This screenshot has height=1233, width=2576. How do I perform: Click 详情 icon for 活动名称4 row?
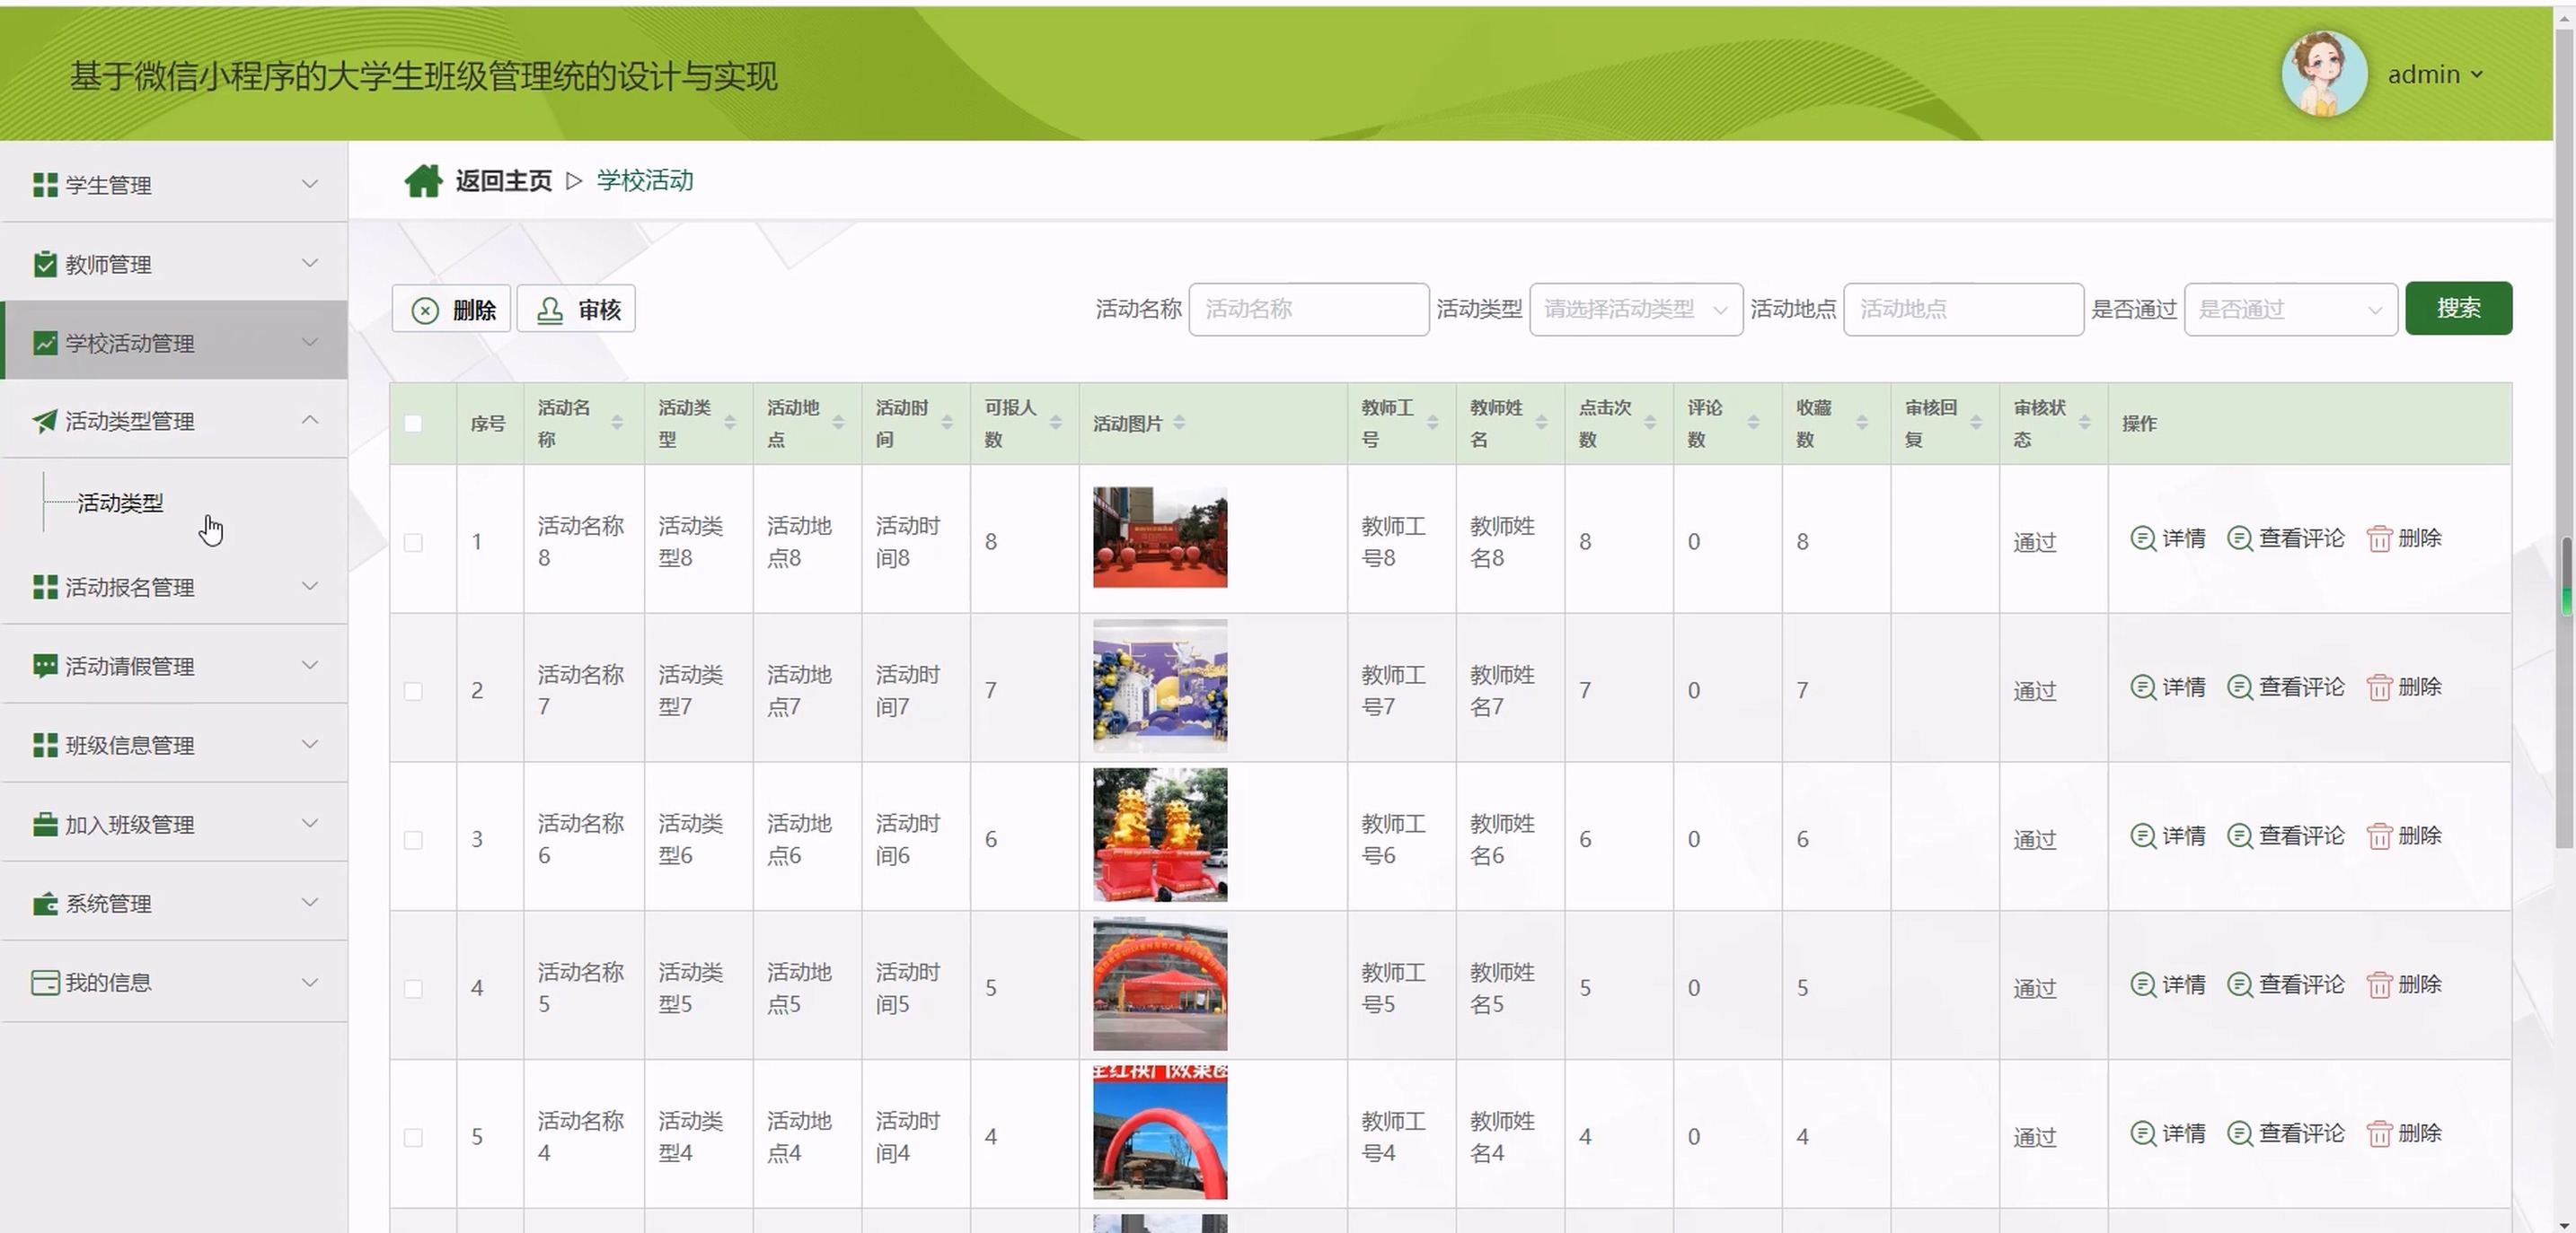(2143, 1133)
